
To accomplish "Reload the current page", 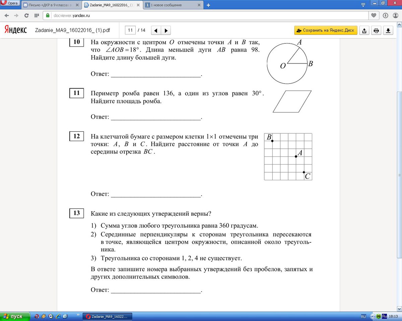I will (26, 15).
